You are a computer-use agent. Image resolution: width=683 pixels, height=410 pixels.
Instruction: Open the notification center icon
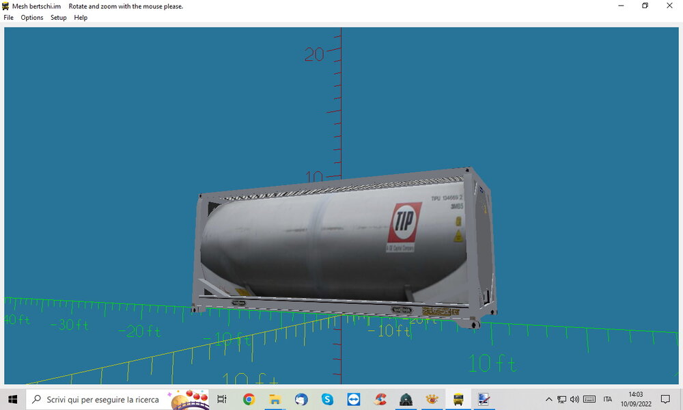point(665,399)
